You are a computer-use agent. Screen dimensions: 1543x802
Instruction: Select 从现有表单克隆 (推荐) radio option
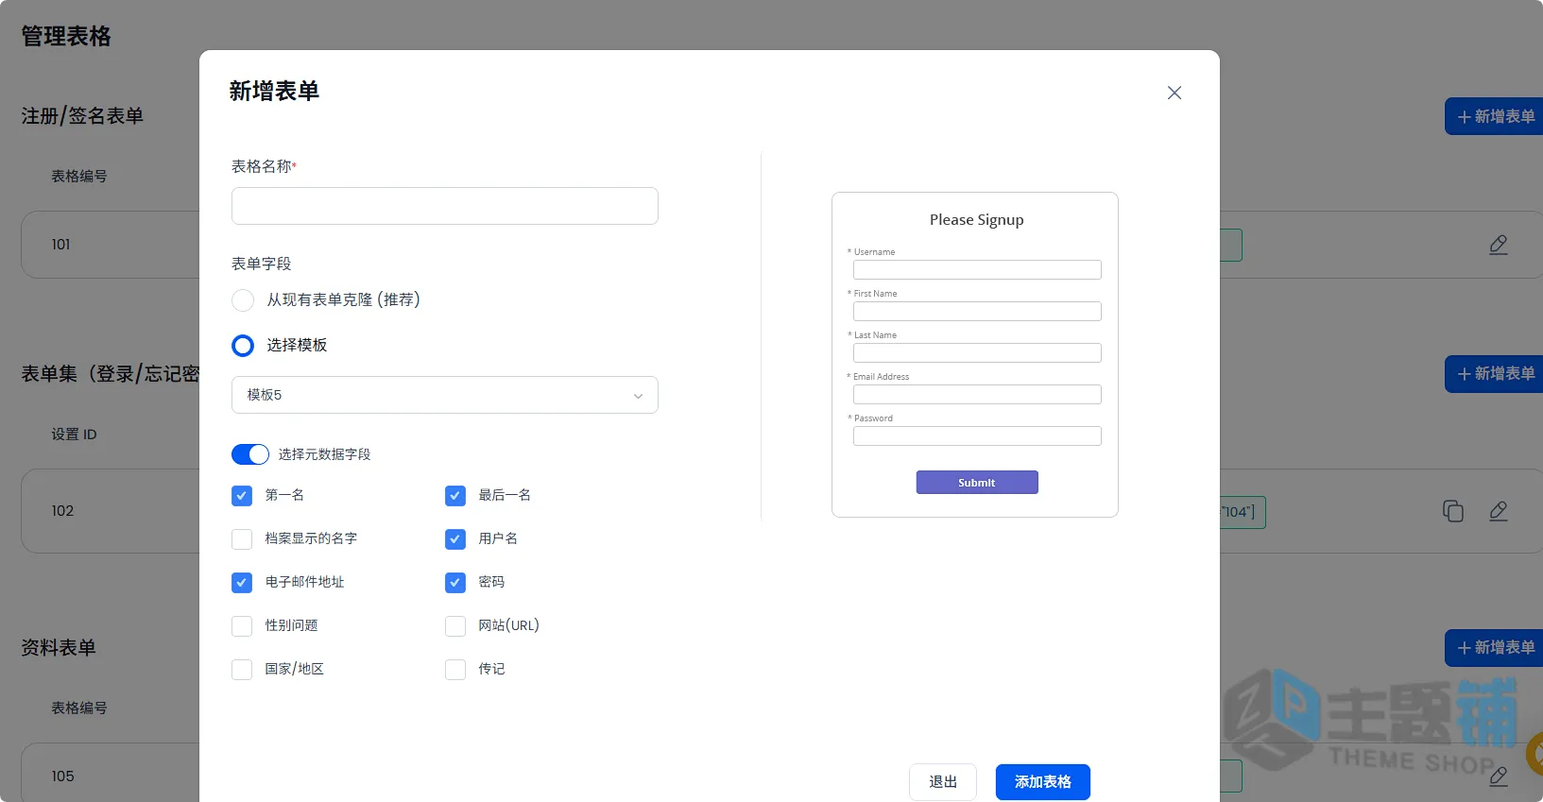243,300
